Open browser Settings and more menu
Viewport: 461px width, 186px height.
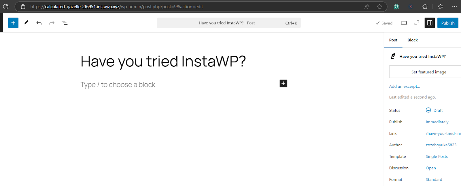[x=454, y=6]
